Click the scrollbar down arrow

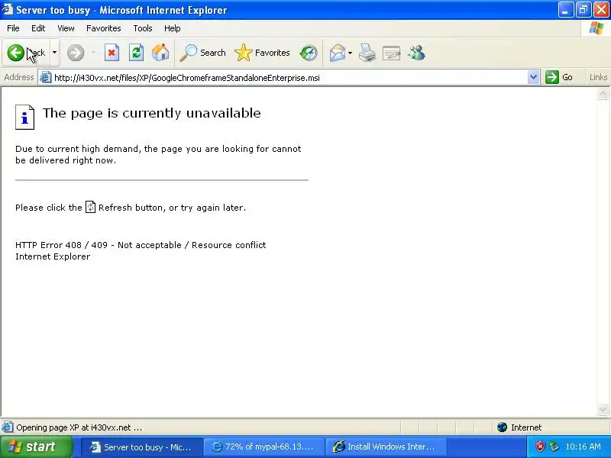click(x=603, y=409)
